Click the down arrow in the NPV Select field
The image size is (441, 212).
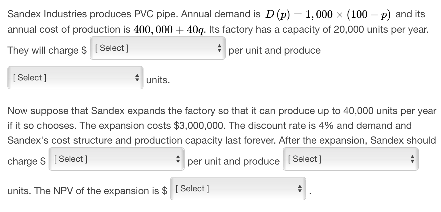pyautogui.click(x=299, y=190)
